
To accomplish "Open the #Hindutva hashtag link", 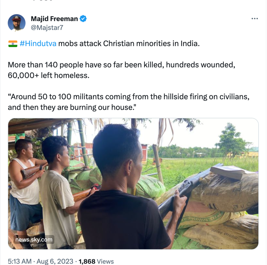I will (38, 44).
